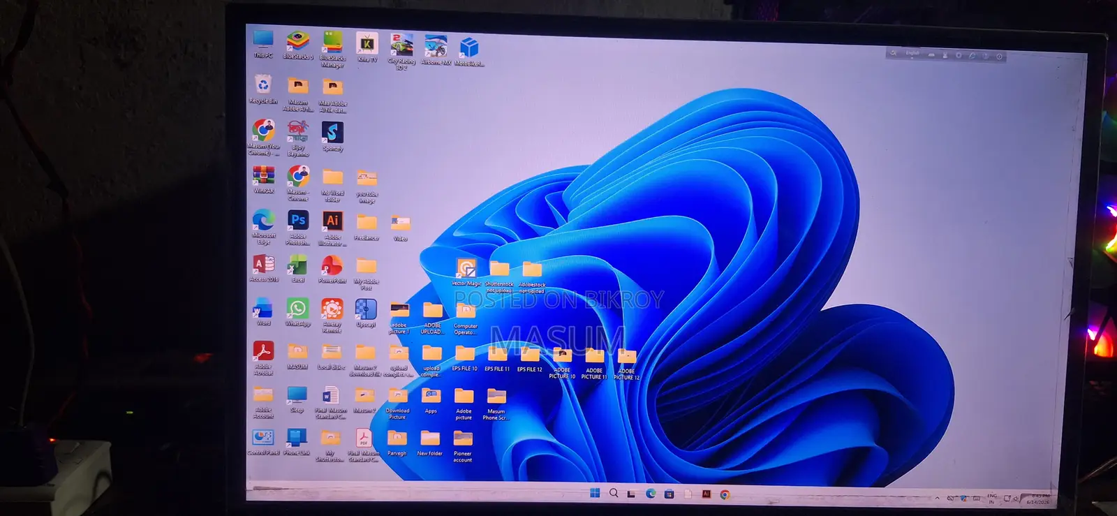
Task: Expand the hidden system tray icons chevron
Action: pyautogui.click(x=937, y=498)
